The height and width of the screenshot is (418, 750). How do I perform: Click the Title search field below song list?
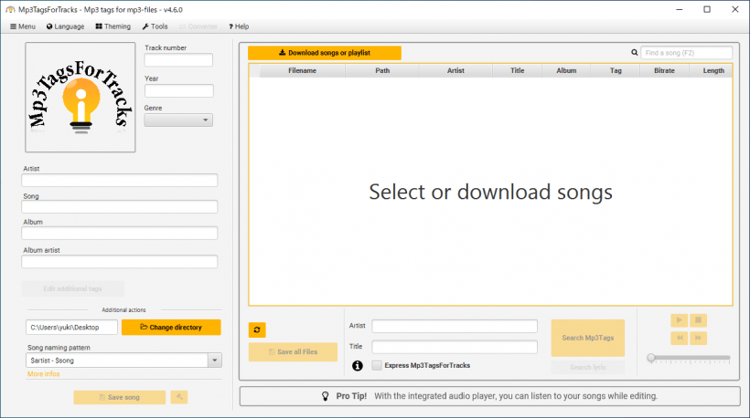point(455,347)
